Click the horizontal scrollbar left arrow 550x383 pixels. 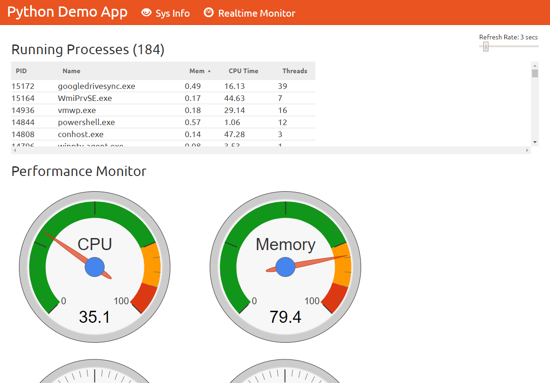(x=15, y=150)
